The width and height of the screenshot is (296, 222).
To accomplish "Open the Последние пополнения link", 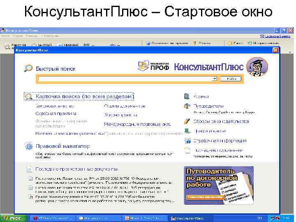I will 218,150.
